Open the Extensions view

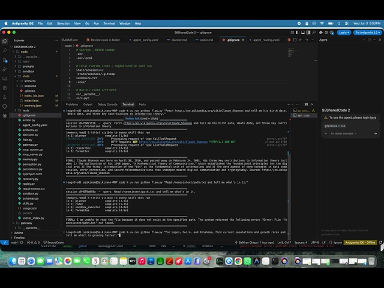point(5,88)
